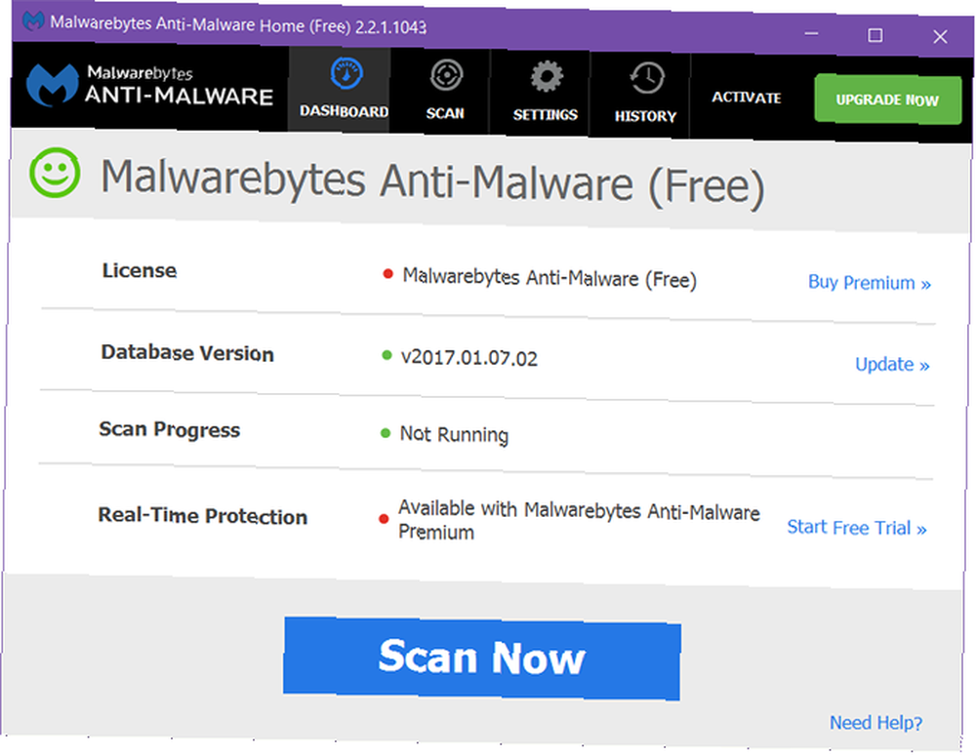
Task: Follow the Buy Premium link
Action: click(x=870, y=282)
